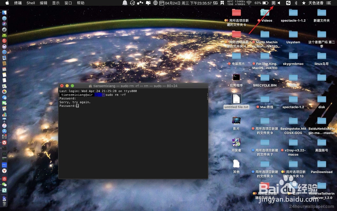Open the Apple menu
337x211 pixels.
click(x=7, y=3)
